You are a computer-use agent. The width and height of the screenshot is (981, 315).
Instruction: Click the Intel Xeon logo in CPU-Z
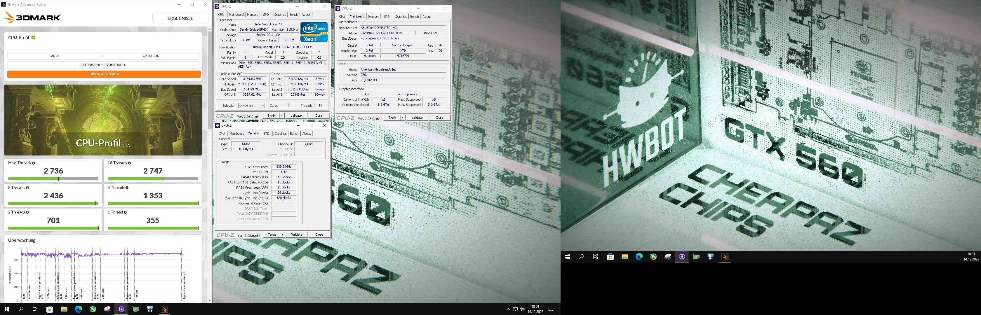(314, 32)
